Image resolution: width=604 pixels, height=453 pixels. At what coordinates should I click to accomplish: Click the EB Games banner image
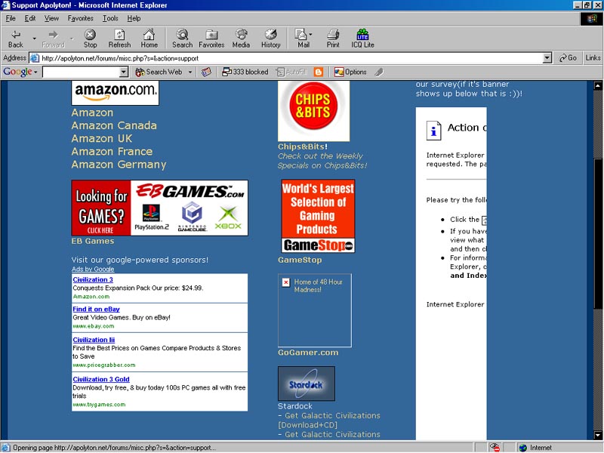point(159,208)
